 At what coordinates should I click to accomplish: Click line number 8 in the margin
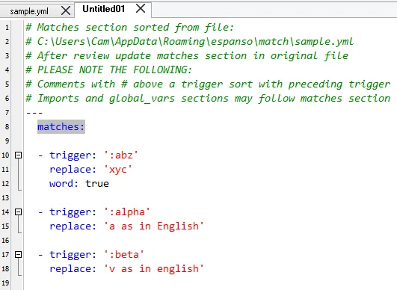(7, 126)
